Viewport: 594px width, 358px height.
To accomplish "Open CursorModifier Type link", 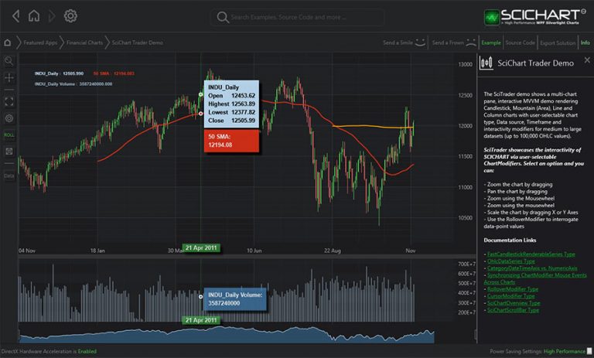I will [510, 296].
